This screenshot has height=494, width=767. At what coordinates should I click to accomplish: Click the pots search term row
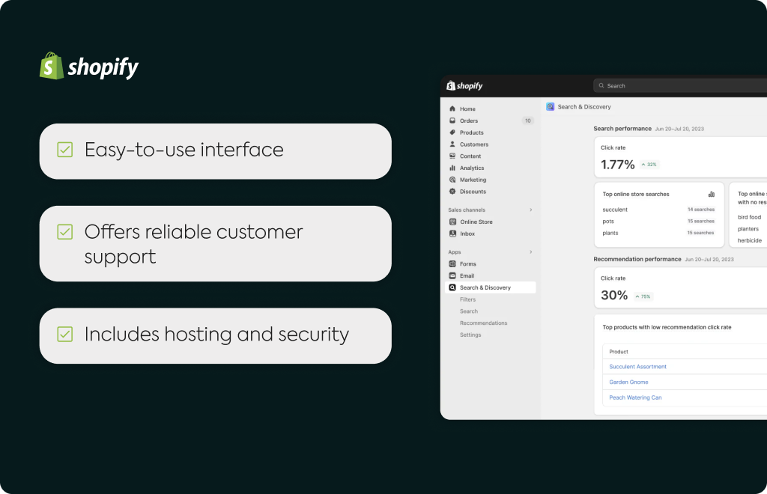658,222
